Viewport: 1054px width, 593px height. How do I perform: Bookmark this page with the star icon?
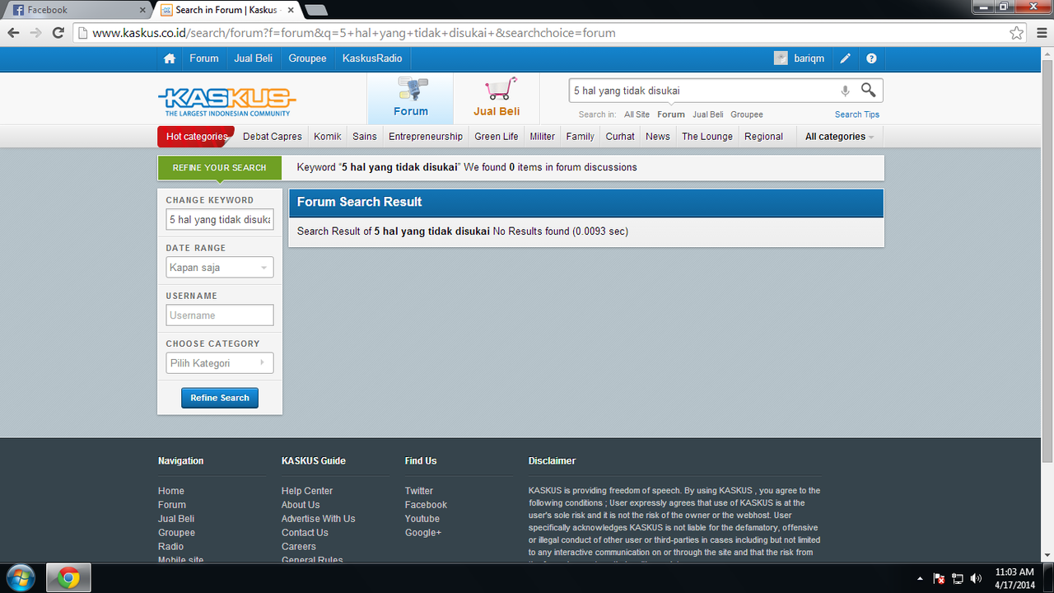[x=1017, y=33]
